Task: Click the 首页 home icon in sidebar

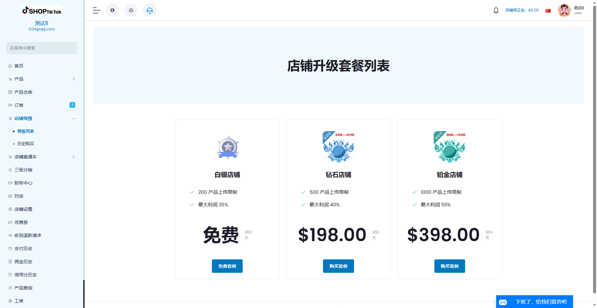Action: coord(10,66)
